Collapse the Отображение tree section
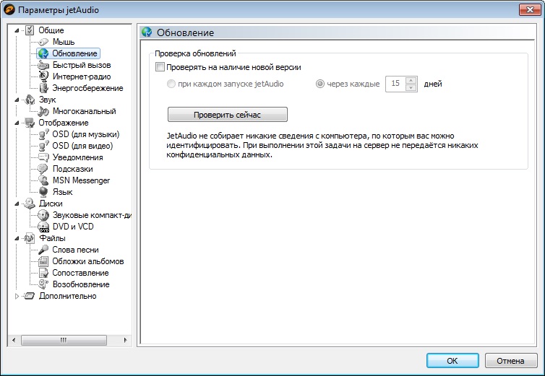The width and height of the screenshot is (545, 376). 17,123
